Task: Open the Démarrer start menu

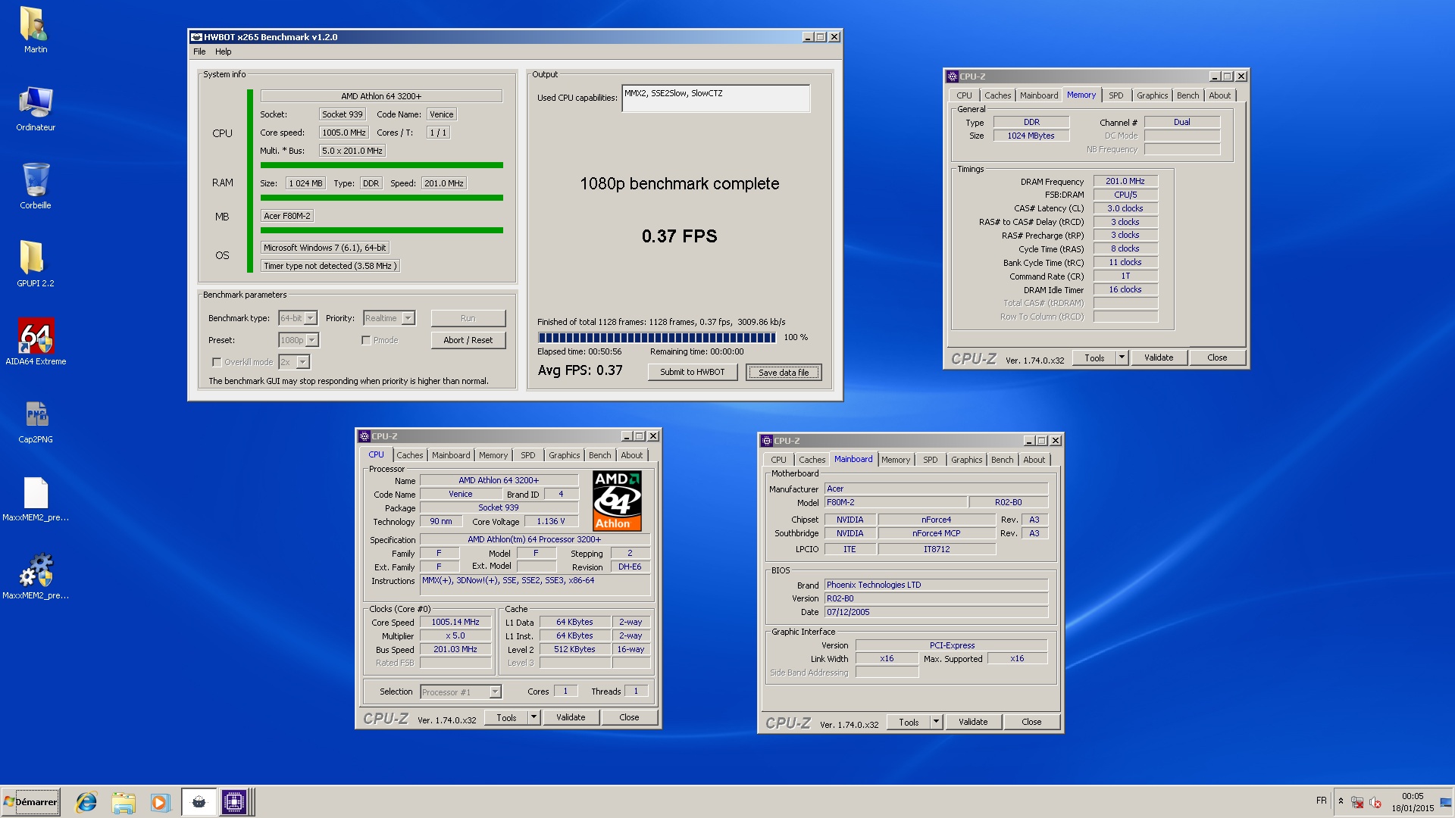Action: tap(30, 802)
